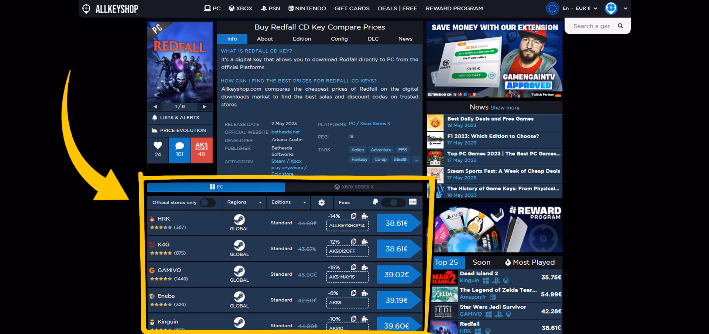The image size is (709, 334).
Task: Open the PSN menu in the header
Action: point(270,8)
